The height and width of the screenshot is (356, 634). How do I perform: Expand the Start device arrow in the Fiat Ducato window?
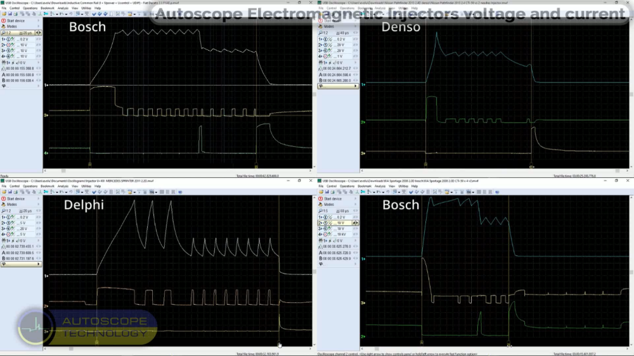(38, 20)
